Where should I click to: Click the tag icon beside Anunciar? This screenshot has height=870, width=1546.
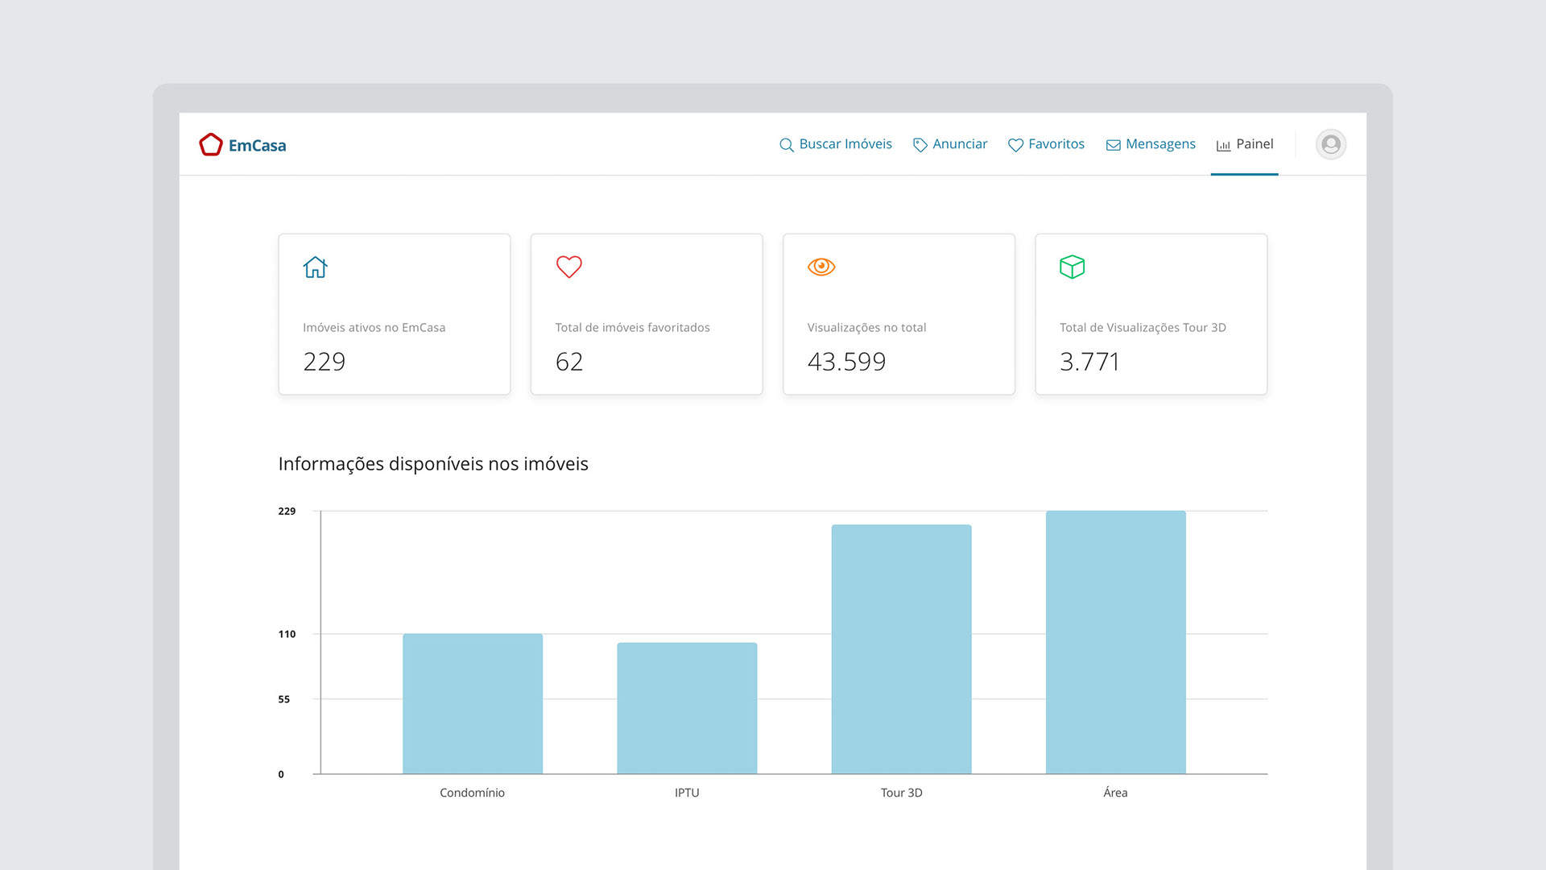920,145
